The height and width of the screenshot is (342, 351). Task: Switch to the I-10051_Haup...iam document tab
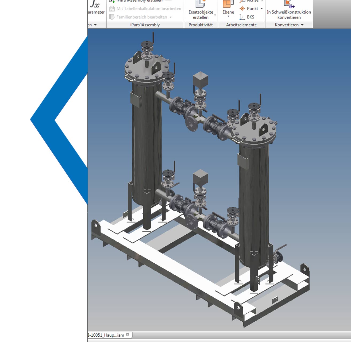point(106,335)
